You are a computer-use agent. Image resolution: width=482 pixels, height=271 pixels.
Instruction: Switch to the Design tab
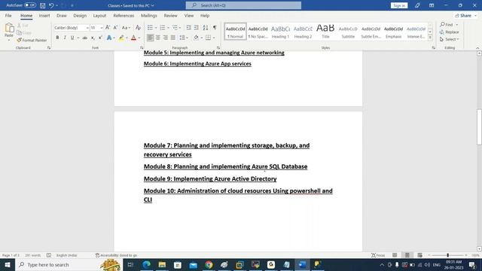click(x=80, y=15)
